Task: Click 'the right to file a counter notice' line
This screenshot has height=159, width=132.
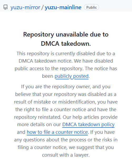Action: tap(66, 110)
